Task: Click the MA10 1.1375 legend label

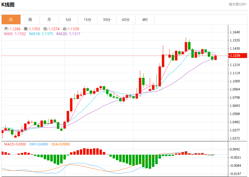Action: [x=41, y=34]
